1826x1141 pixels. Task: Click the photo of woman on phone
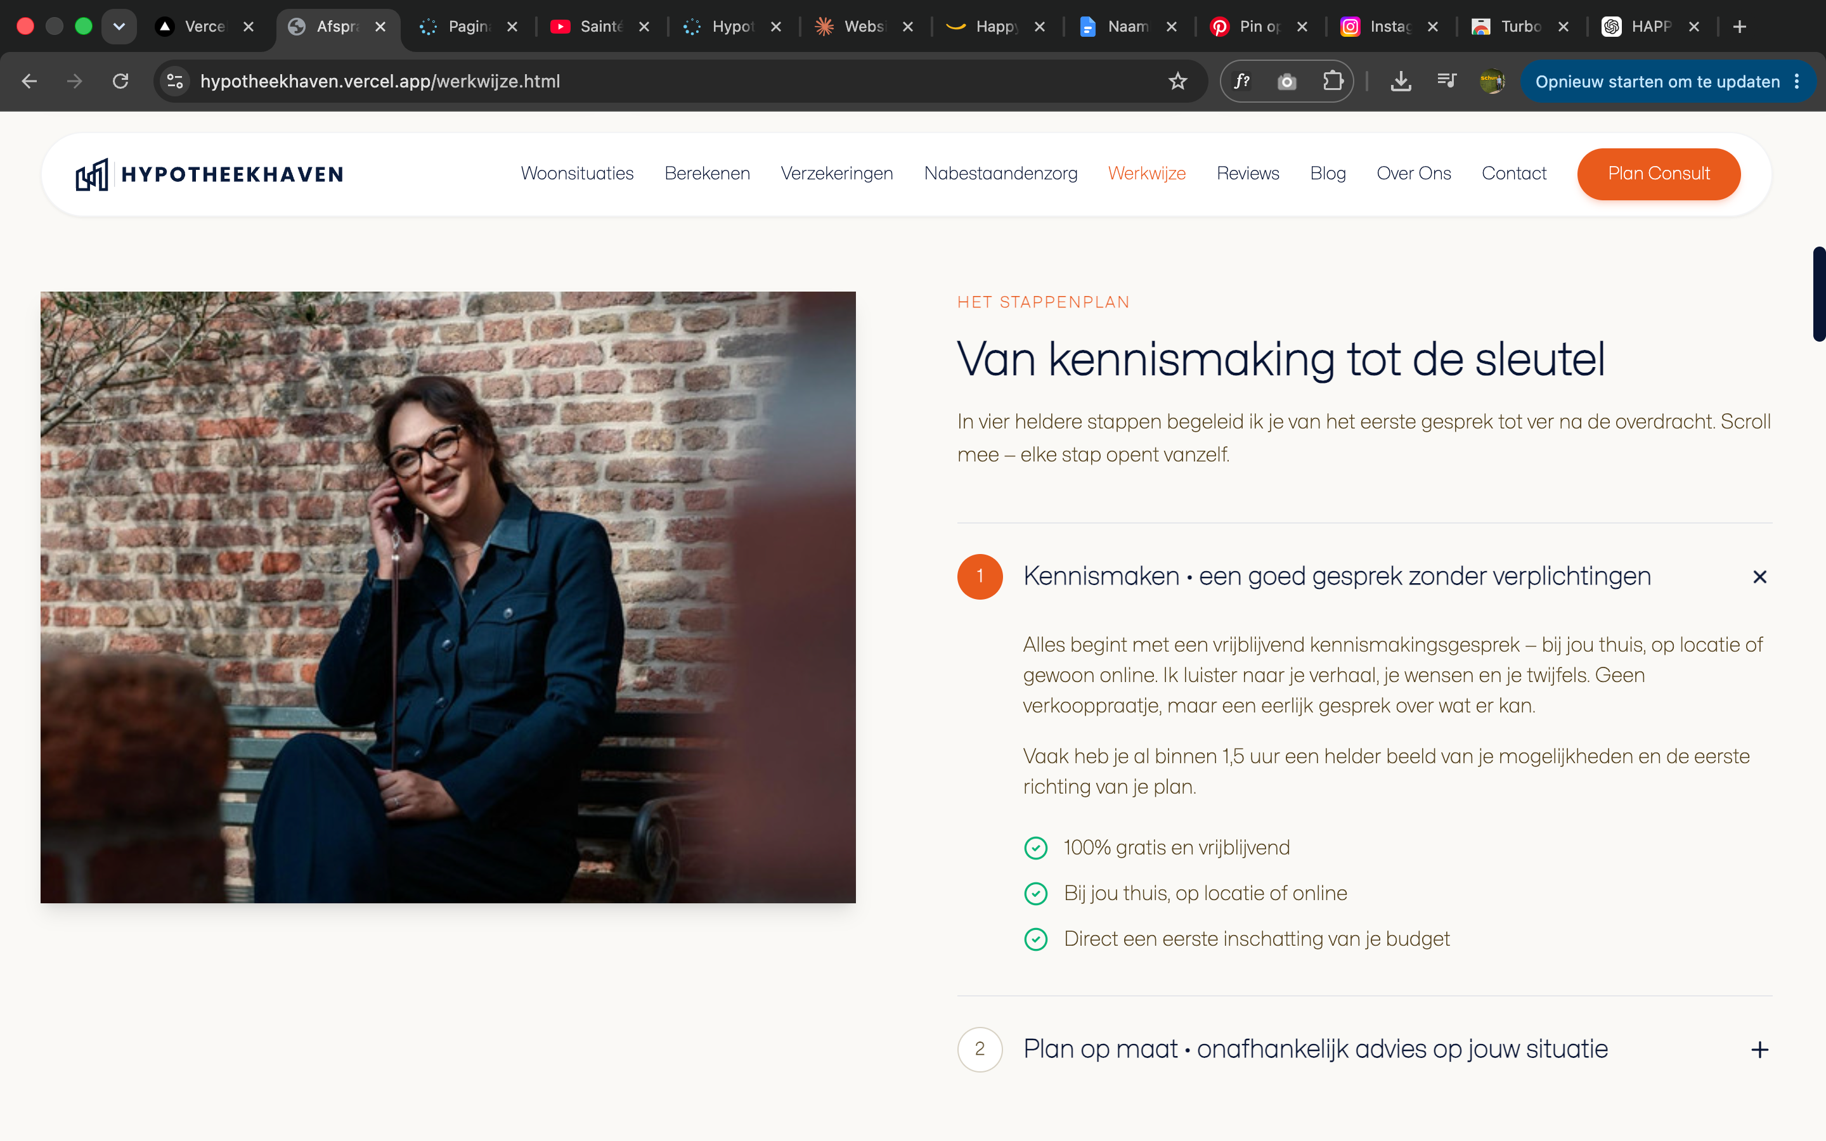448,597
